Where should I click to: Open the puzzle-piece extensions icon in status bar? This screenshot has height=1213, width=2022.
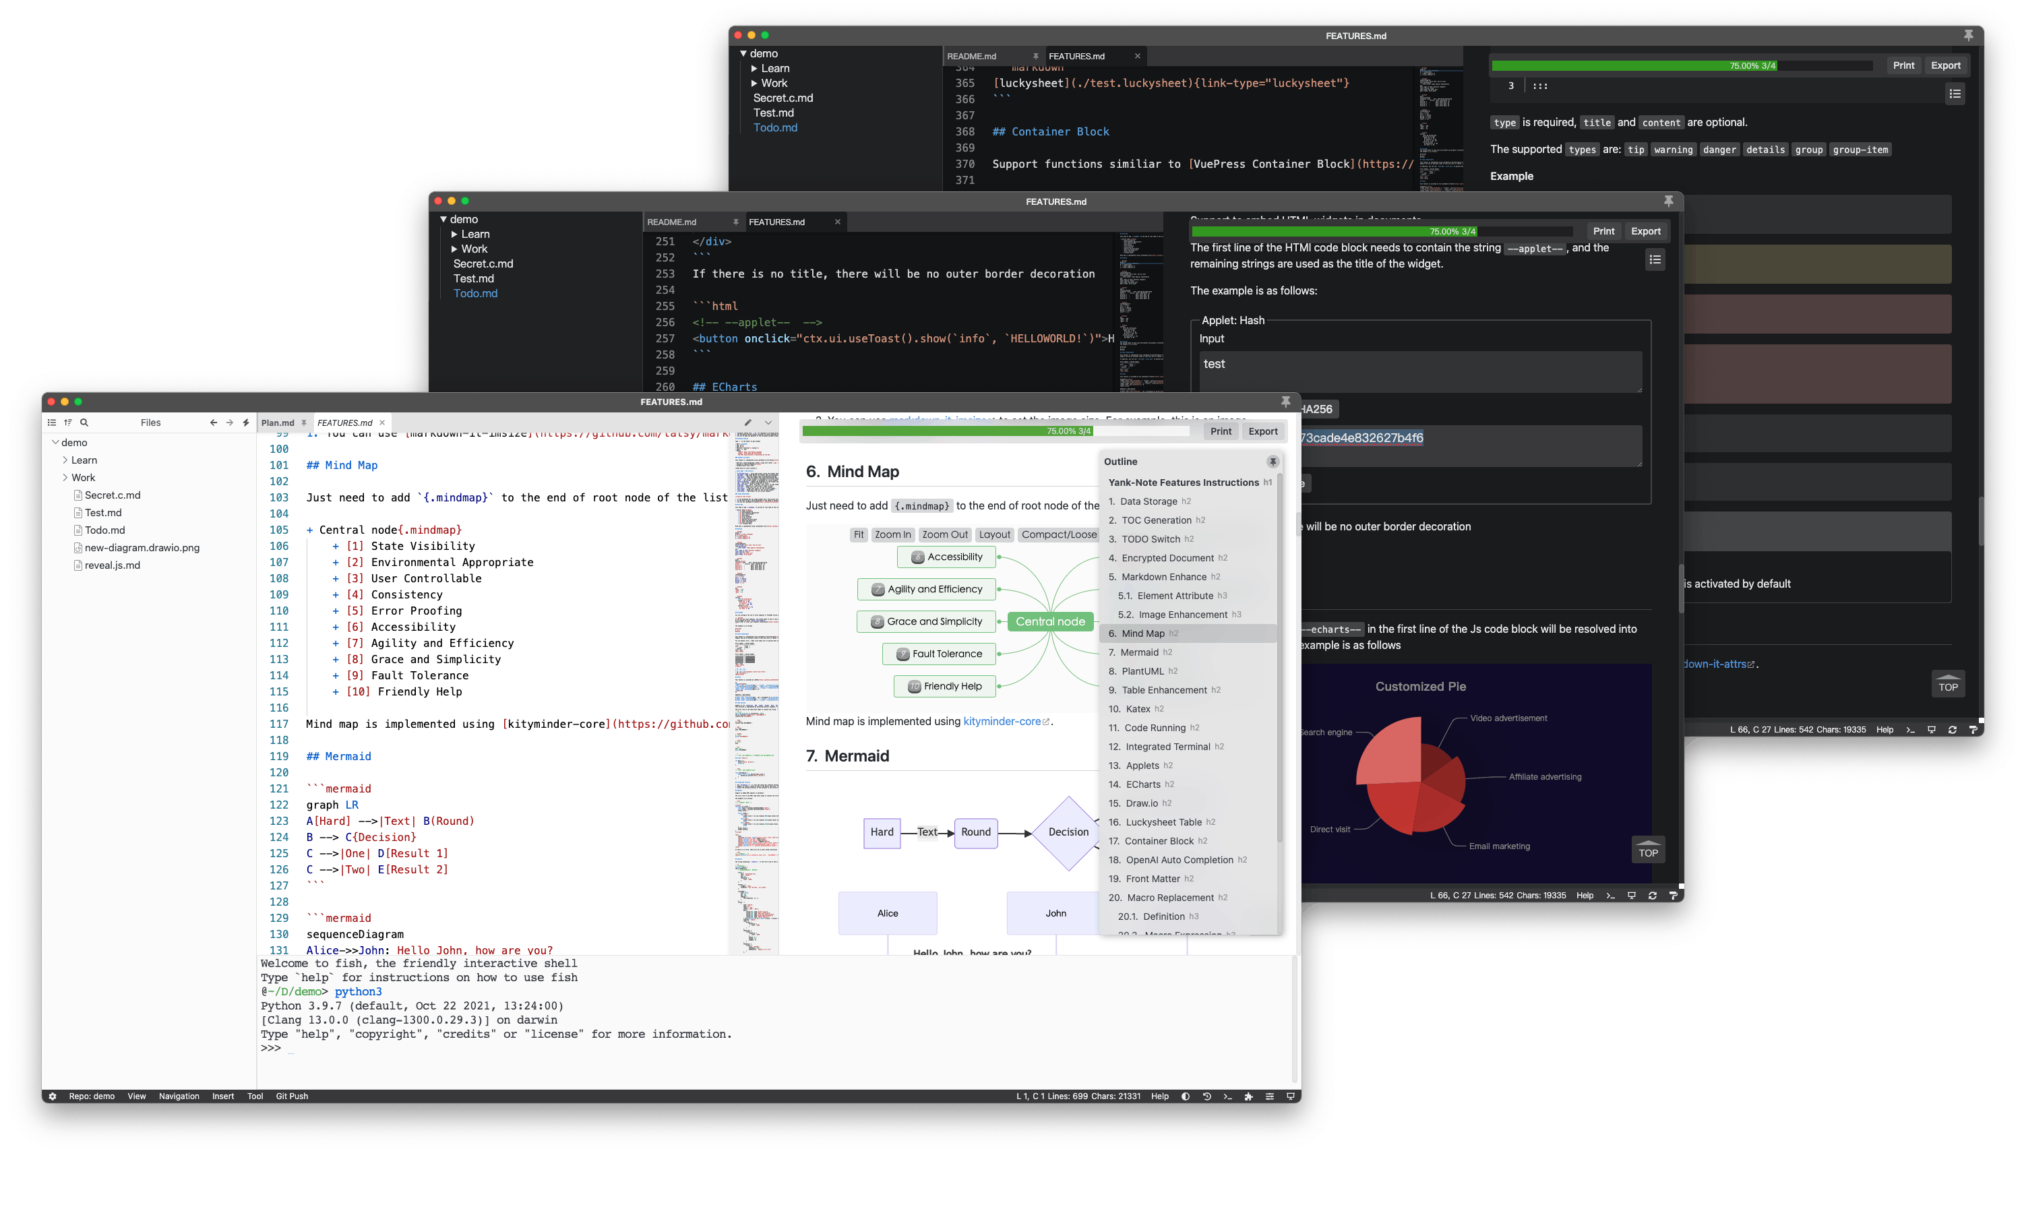1249,1096
